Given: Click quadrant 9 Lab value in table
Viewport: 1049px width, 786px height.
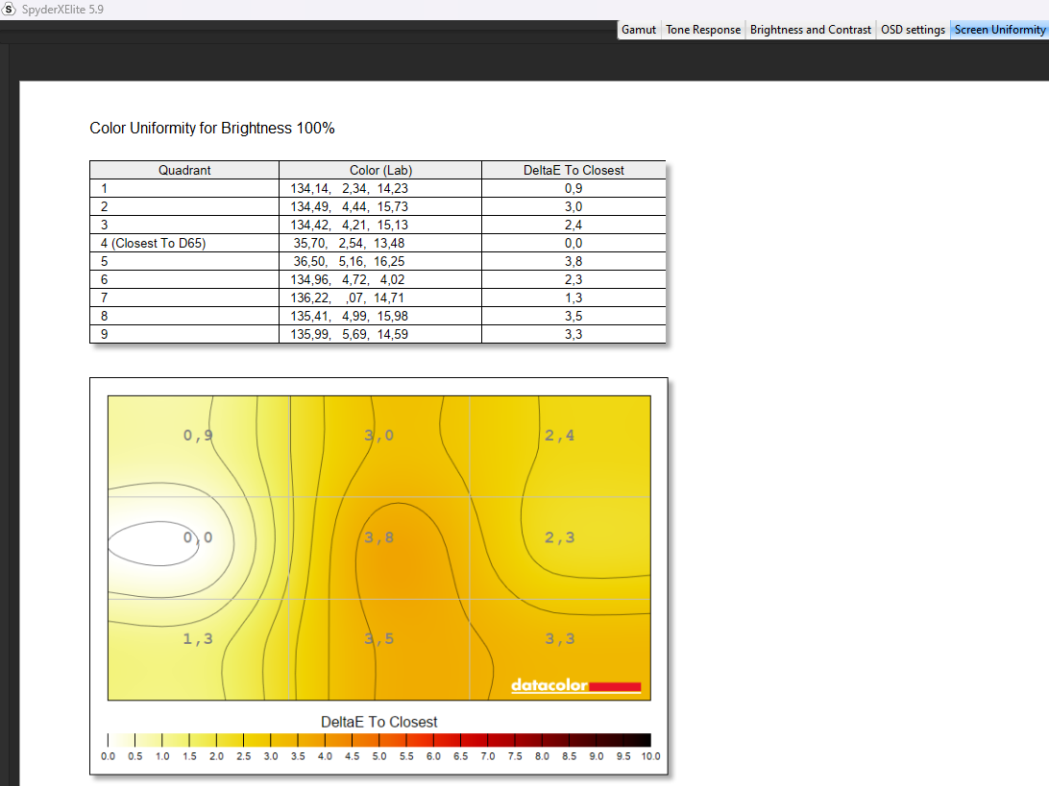Looking at the screenshot, I should [350, 334].
